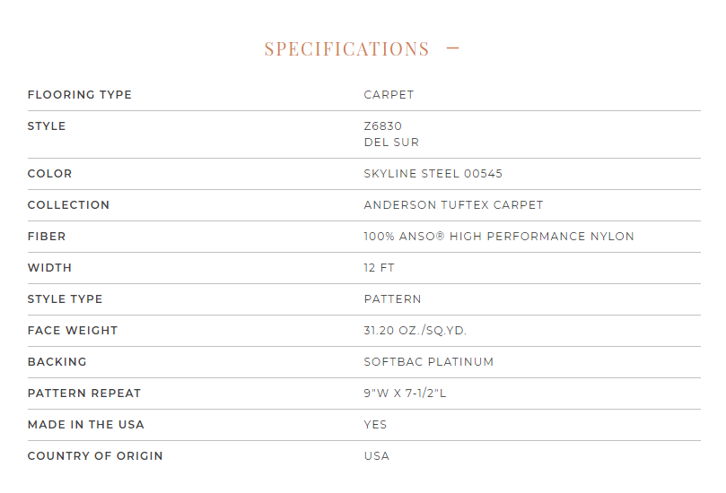Click the YES value for Made in USA

click(x=375, y=425)
